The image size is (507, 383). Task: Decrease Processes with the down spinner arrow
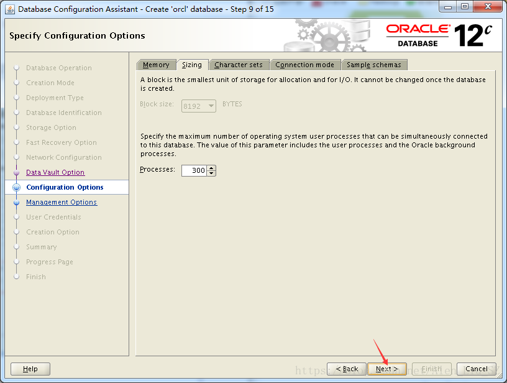[211, 173]
